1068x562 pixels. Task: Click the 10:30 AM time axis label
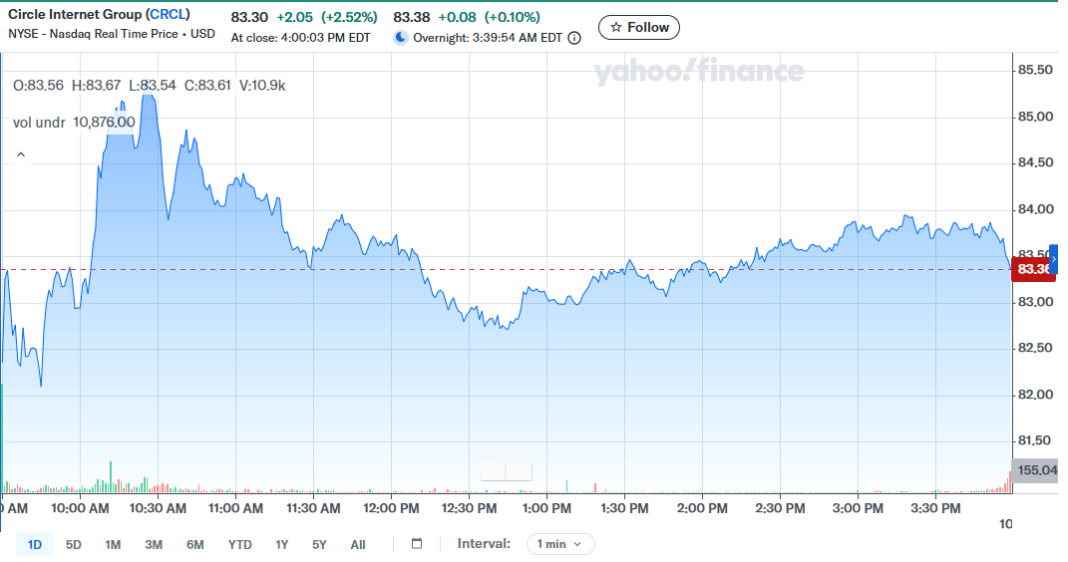pos(158,508)
